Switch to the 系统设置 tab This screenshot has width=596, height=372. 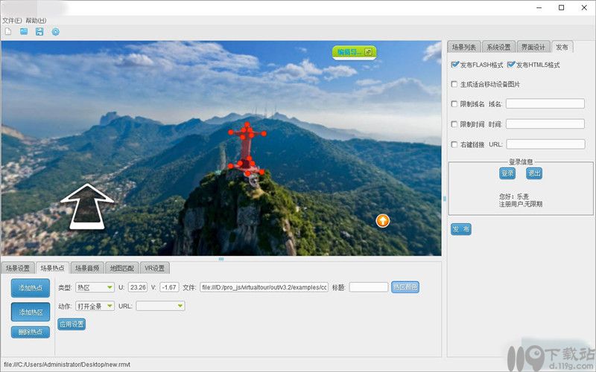click(498, 47)
